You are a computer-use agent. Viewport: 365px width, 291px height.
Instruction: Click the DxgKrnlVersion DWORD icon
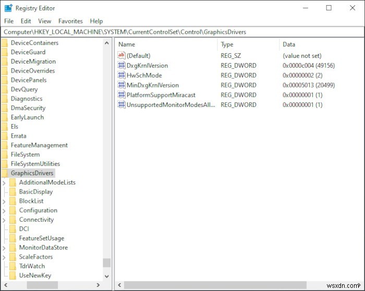click(121, 65)
